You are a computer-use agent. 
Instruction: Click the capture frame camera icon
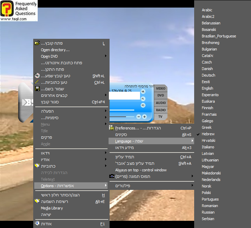[x=112, y=176]
